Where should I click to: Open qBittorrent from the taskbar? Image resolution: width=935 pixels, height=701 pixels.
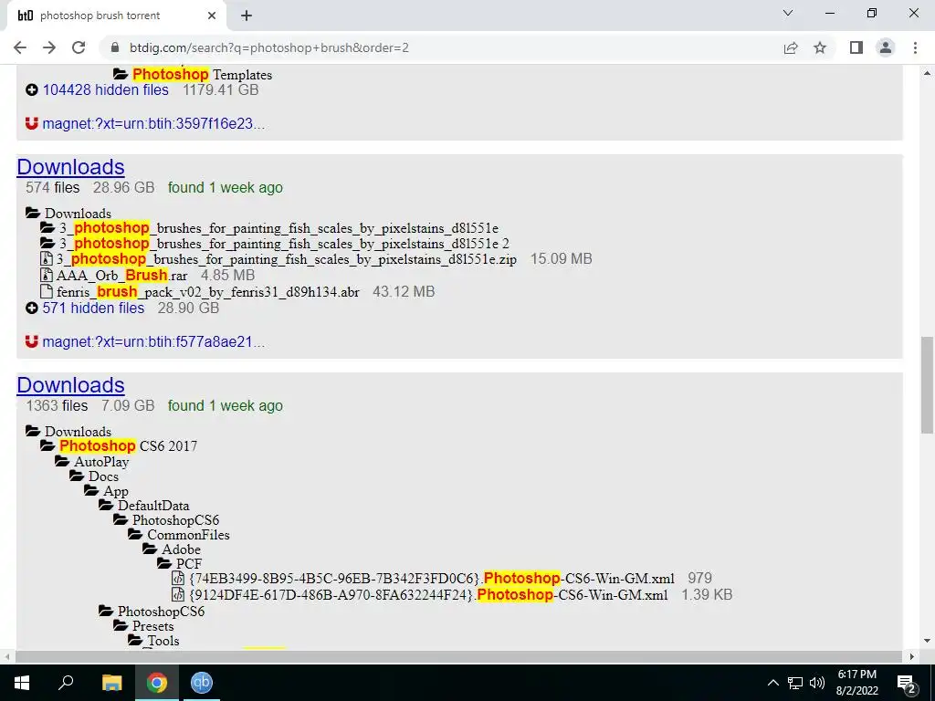pos(202,683)
